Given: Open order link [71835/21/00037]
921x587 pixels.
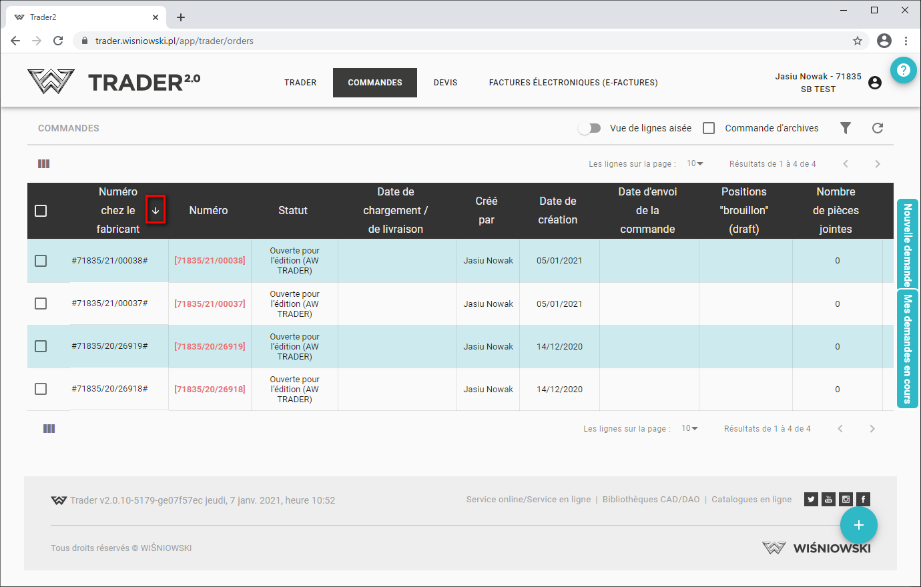Looking at the screenshot, I should pyautogui.click(x=210, y=304).
